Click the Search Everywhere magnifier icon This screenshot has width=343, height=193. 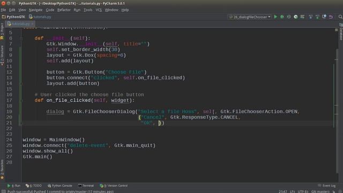click(x=340, y=17)
